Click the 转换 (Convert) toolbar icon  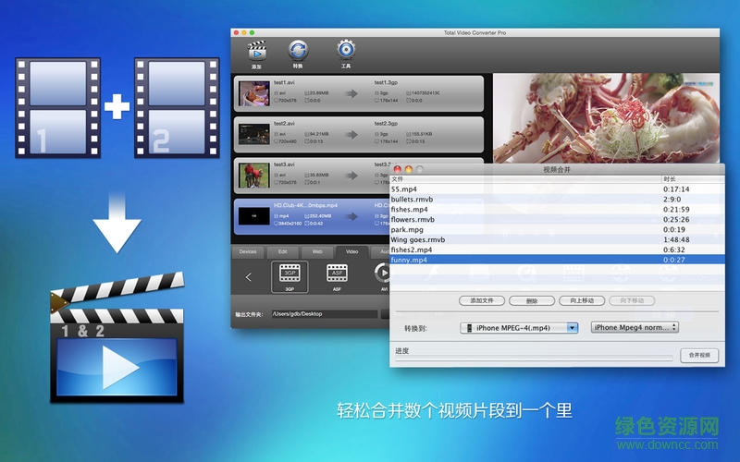point(299,52)
